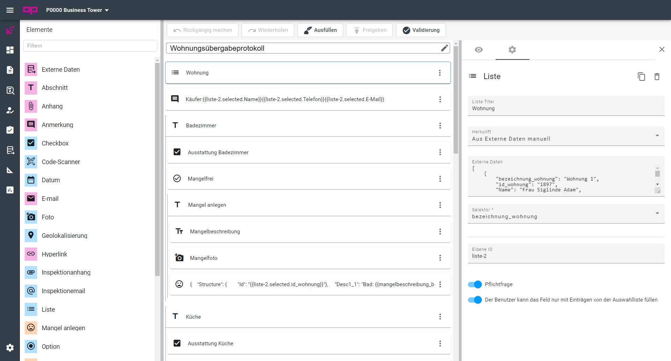Viewport: 671px width, 361px height.
Task: Add the Code-Scanner element from the list
Action: [60, 162]
